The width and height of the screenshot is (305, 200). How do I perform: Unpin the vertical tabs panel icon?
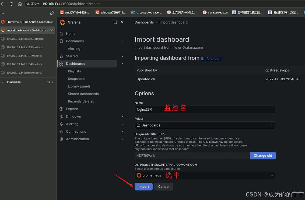coord(52,13)
